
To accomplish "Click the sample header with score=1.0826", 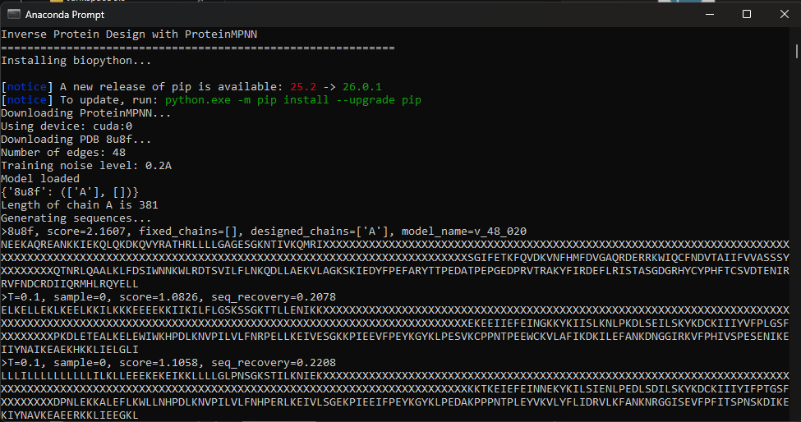I will point(168,297).
